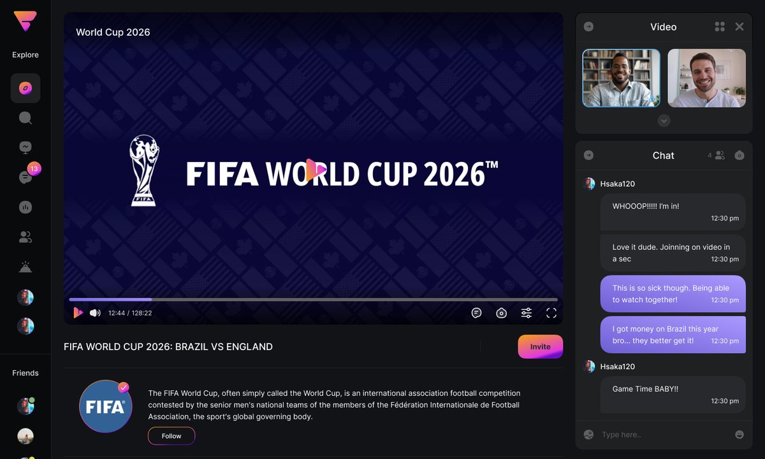Focus the 'Type here..' chat input
The image size is (765, 459).
pyautogui.click(x=664, y=435)
